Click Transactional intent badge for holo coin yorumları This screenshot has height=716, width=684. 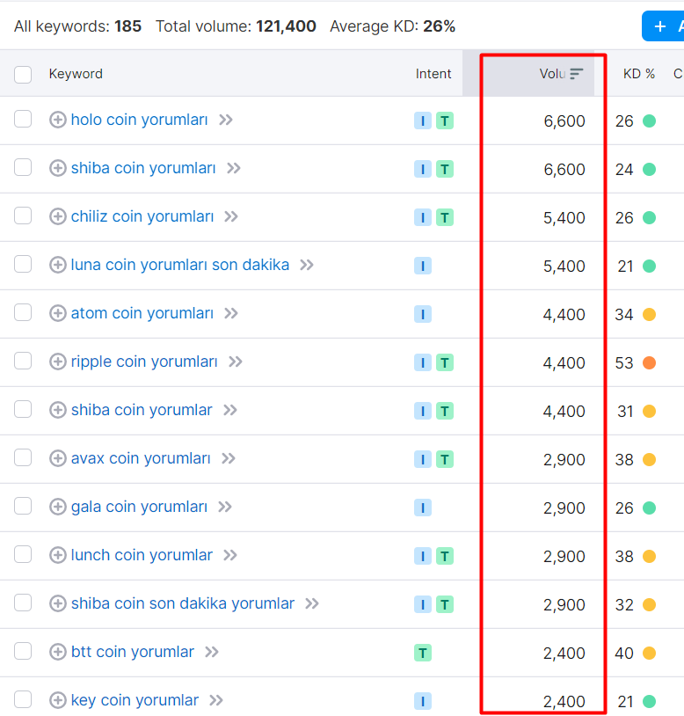pyautogui.click(x=445, y=121)
